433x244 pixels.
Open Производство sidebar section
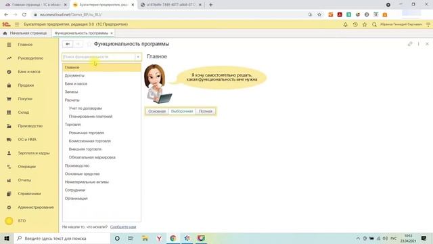coord(30,126)
